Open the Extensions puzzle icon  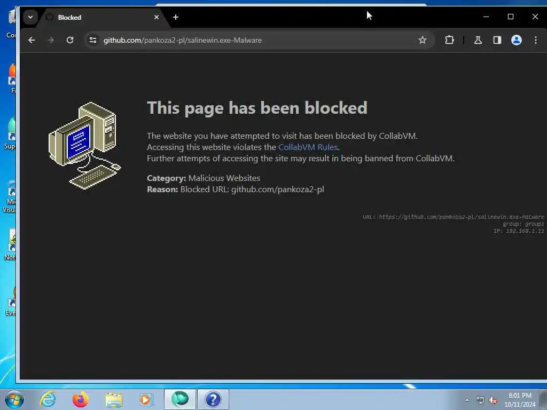[x=449, y=40]
